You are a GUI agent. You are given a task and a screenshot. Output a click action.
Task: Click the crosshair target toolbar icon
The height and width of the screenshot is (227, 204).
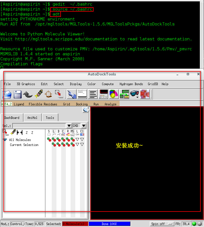tap(48, 94)
